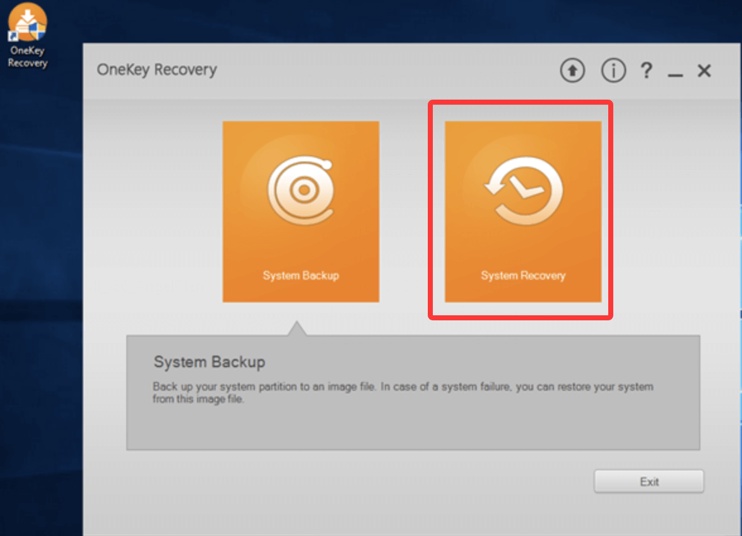Click the upgrade arrow icon in titlebar
742x536 pixels.
pyautogui.click(x=572, y=71)
